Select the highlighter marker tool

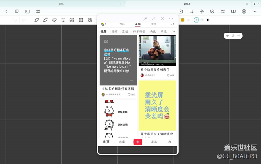45,20
